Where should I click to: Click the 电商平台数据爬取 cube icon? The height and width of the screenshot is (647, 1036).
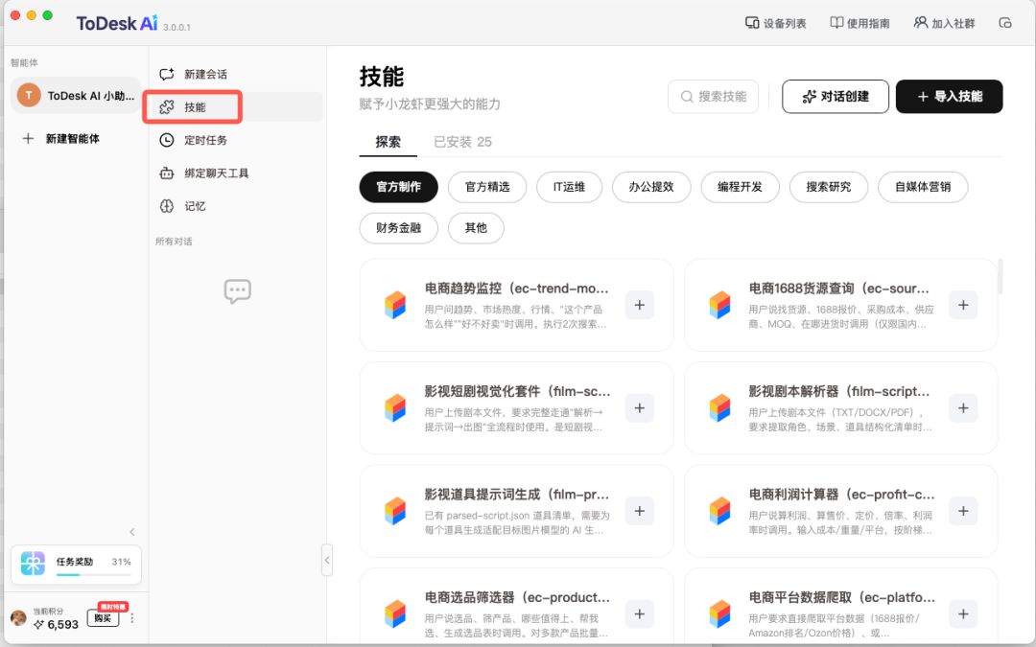[x=719, y=614]
